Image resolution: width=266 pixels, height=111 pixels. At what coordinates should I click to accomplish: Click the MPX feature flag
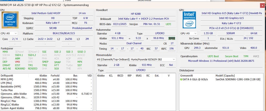80,62
